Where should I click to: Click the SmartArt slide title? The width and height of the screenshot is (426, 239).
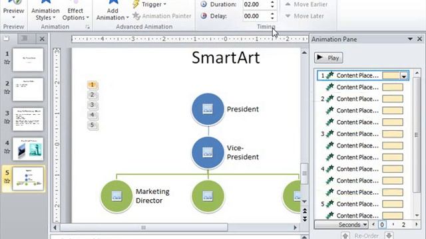[226, 58]
